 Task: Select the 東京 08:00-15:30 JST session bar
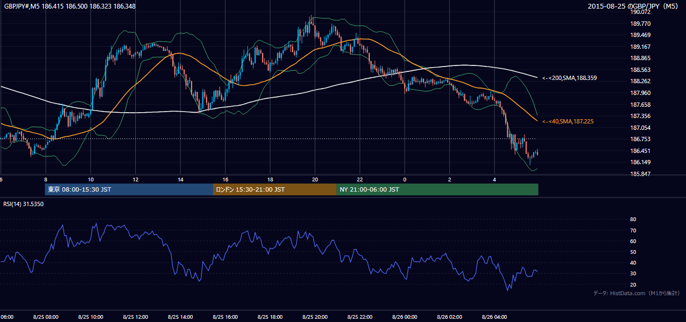pos(129,189)
